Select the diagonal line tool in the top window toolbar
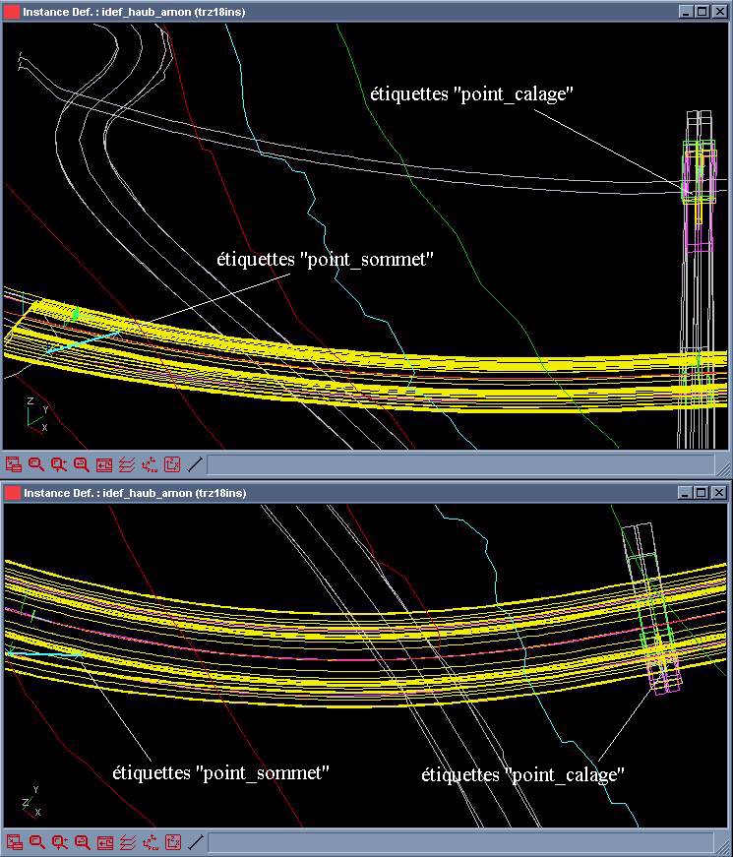The height and width of the screenshot is (857, 733). coord(195,464)
